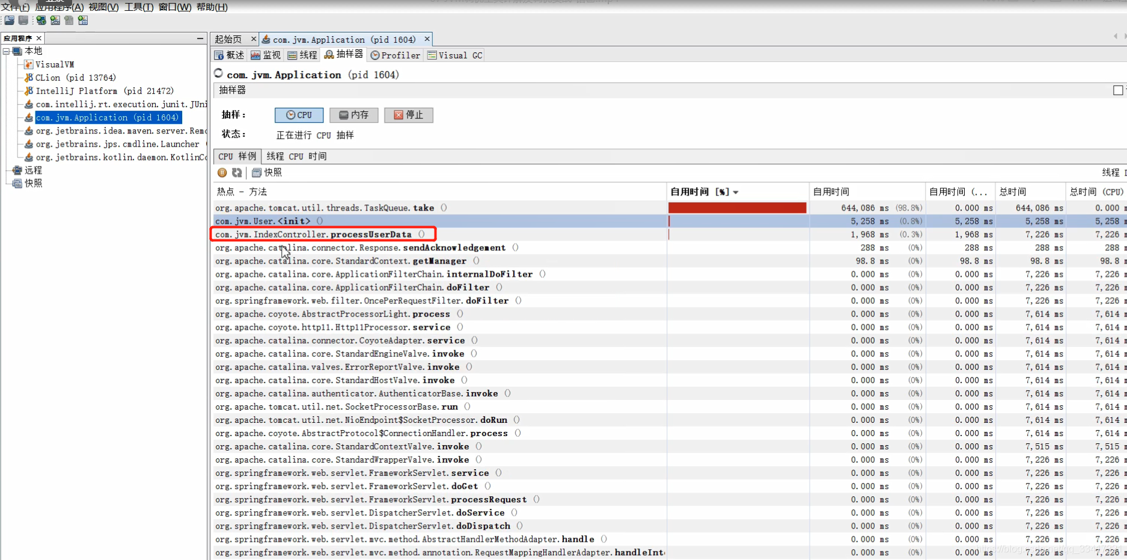Select the IndexController.processUserData row
This screenshot has height=560, width=1127.
670,235
